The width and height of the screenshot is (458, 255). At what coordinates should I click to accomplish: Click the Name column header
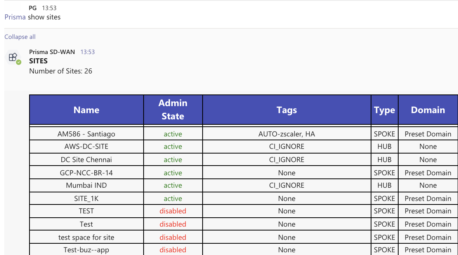pyautogui.click(x=86, y=110)
